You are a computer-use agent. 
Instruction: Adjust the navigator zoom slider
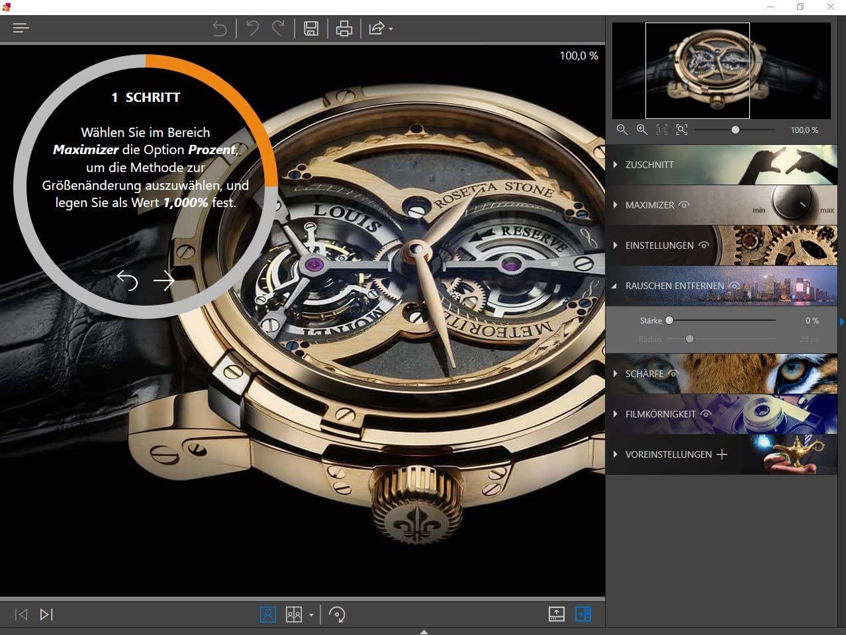pos(735,130)
